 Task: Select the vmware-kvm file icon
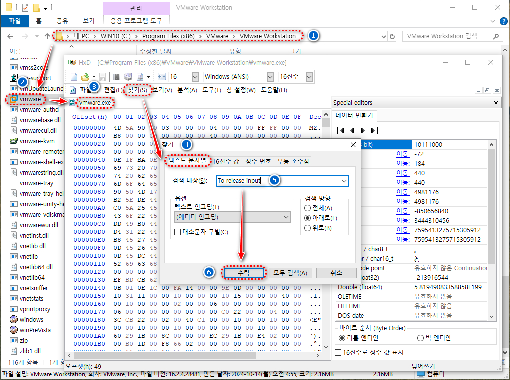pos(14,141)
